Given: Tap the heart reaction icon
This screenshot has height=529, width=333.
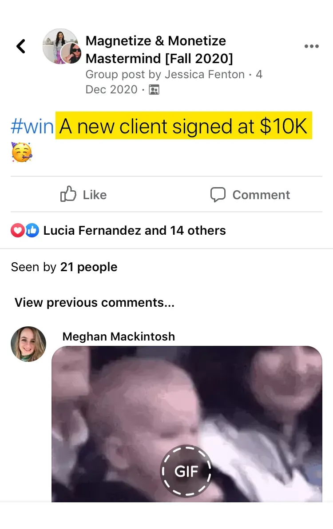Looking at the screenshot, I should click(17, 230).
